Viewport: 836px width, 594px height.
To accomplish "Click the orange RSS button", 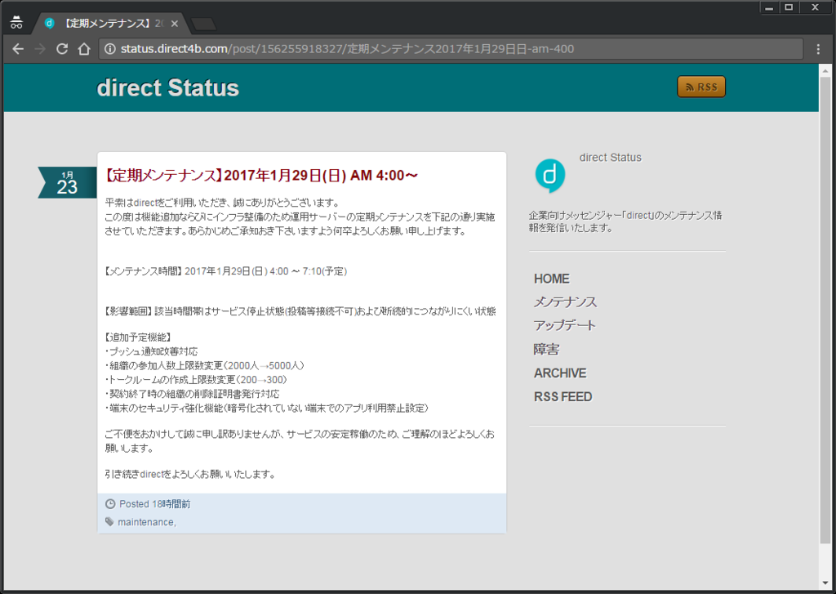I will tap(701, 87).
